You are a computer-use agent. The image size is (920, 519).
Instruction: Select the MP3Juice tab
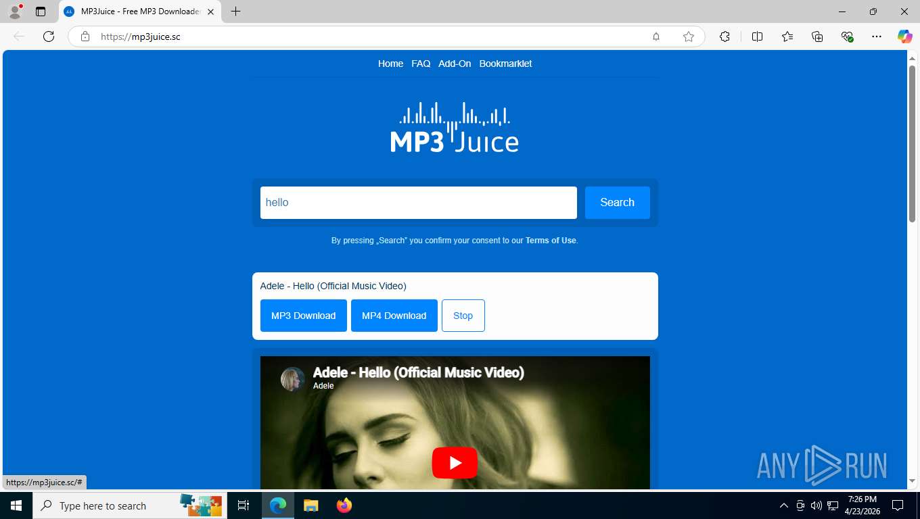pyautogui.click(x=139, y=11)
